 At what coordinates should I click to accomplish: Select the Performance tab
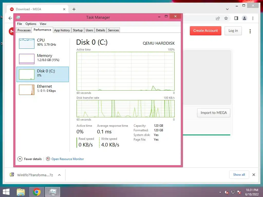tap(42, 30)
